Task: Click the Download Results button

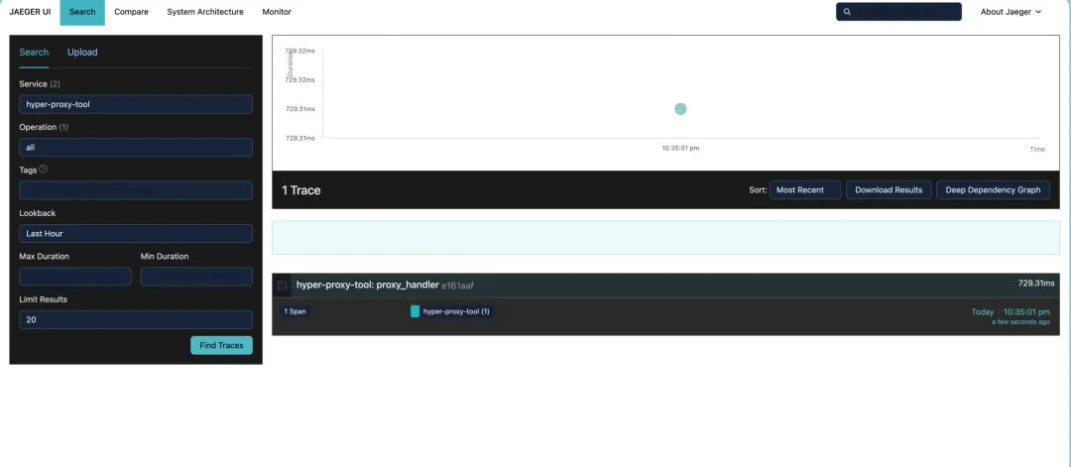Action: click(889, 189)
